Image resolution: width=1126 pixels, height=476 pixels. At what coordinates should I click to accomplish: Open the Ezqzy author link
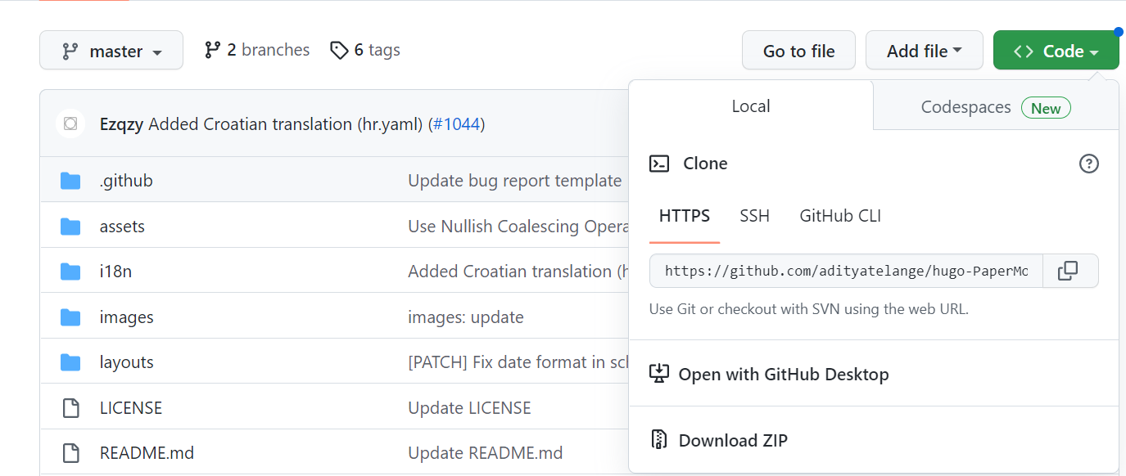(121, 124)
